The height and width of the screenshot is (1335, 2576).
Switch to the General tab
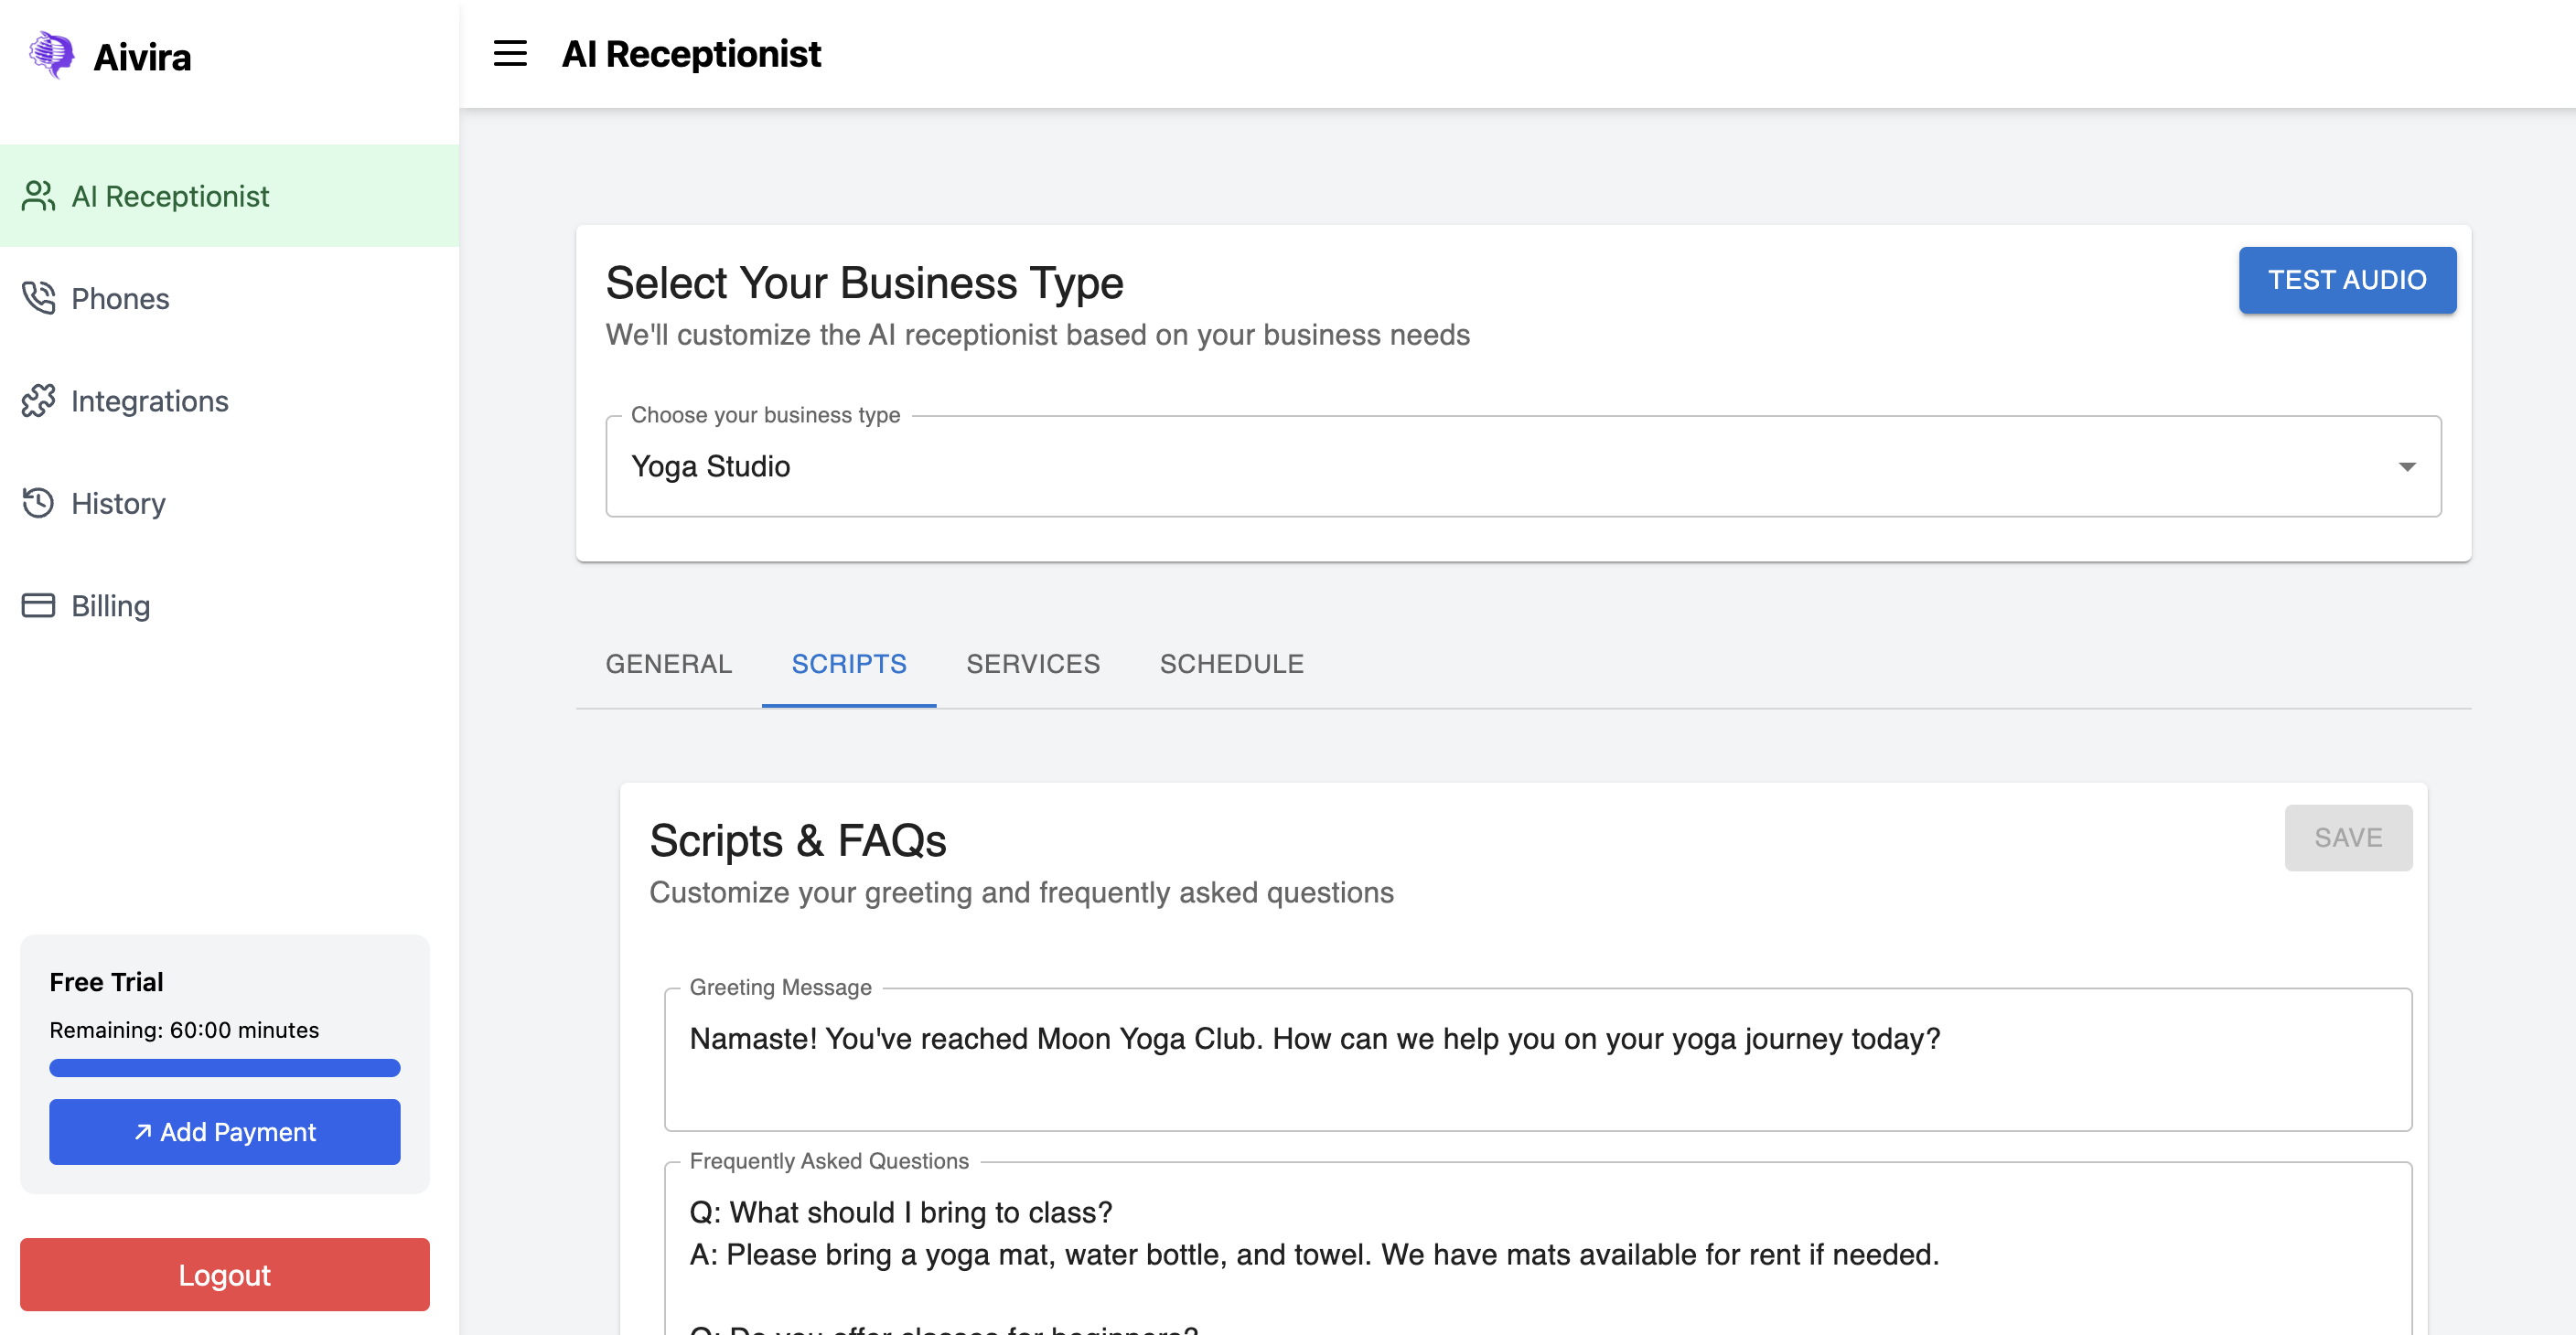click(669, 664)
